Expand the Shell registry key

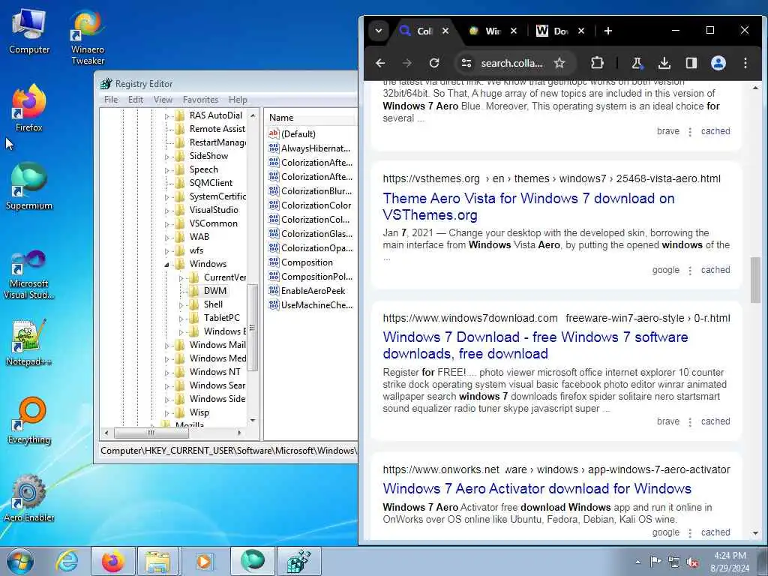(x=181, y=305)
